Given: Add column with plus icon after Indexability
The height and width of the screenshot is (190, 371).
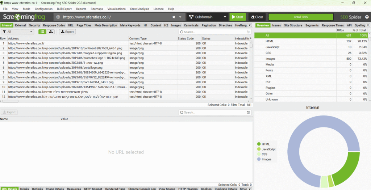Looking at the screenshot, I should [251, 38].
